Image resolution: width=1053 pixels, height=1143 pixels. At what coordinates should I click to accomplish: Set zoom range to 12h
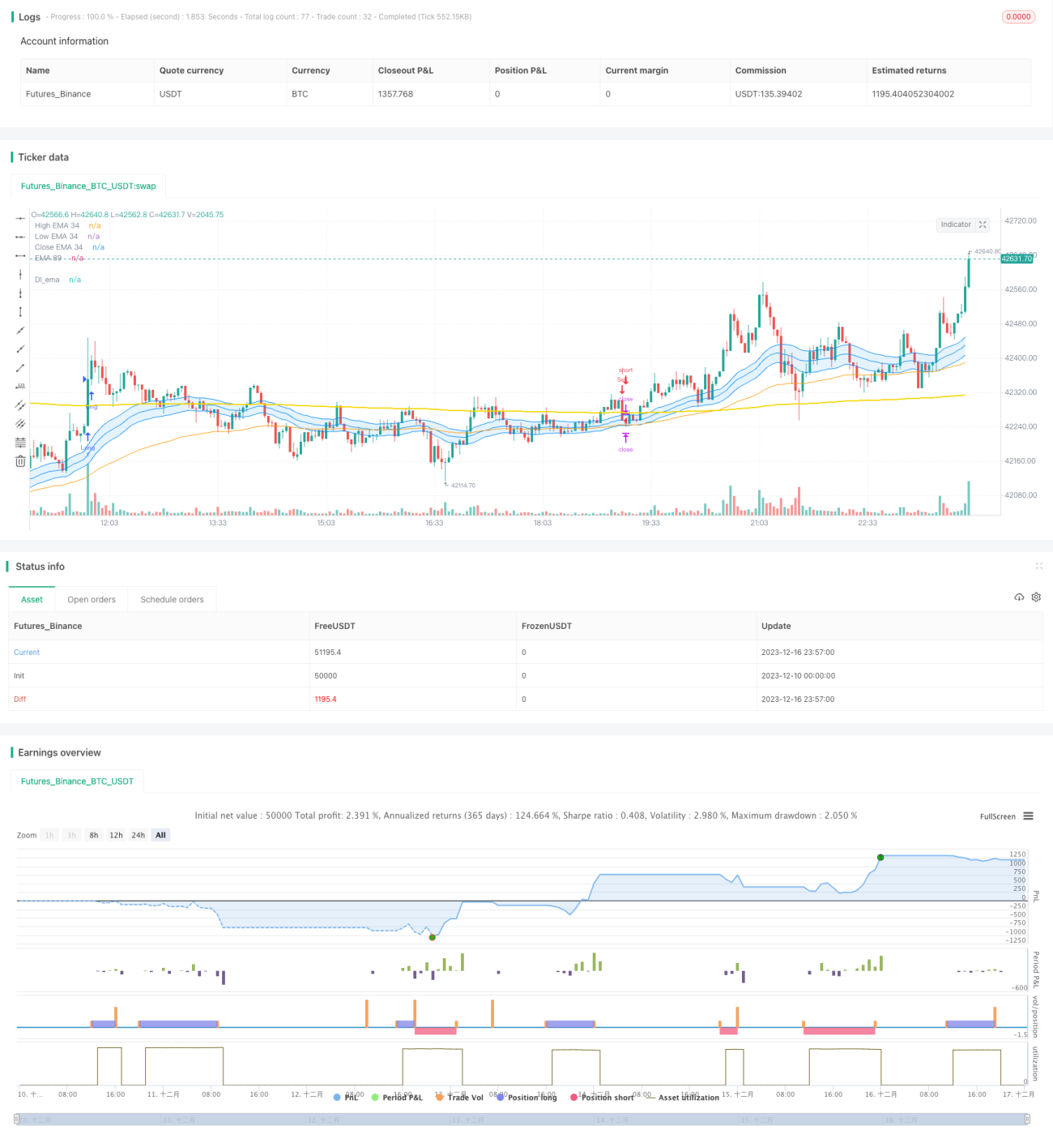pos(117,835)
